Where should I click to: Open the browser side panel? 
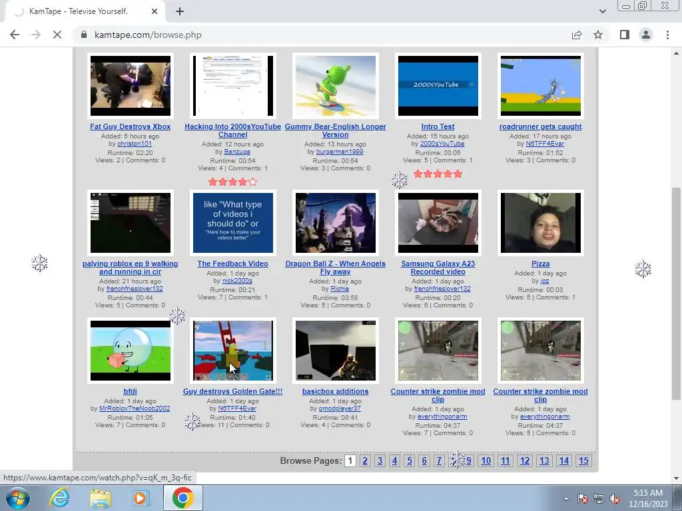point(625,35)
